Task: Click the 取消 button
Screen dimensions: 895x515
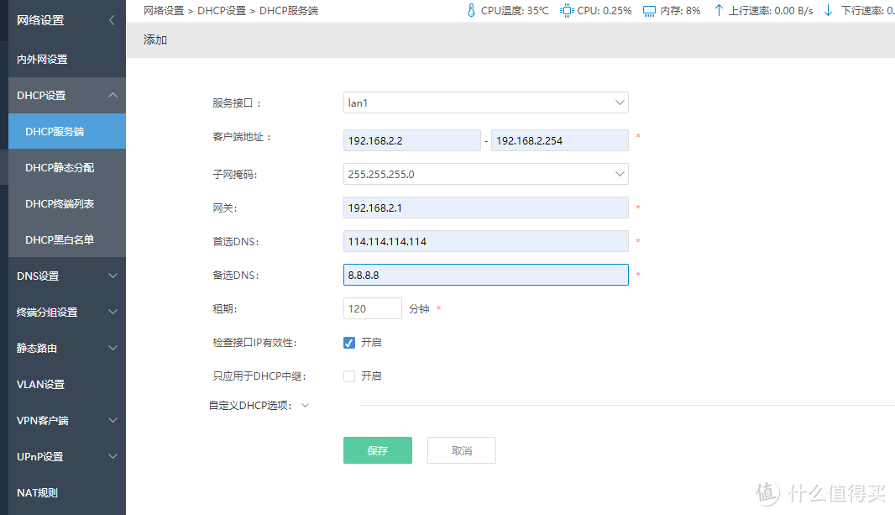Action: coord(461,449)
